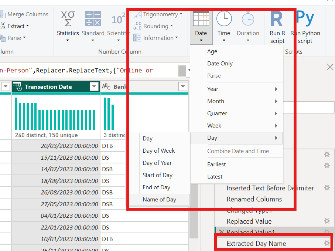Click the Bank column text type icon
335x251 pixels.
pyautogui.click(x=106, y=87)
